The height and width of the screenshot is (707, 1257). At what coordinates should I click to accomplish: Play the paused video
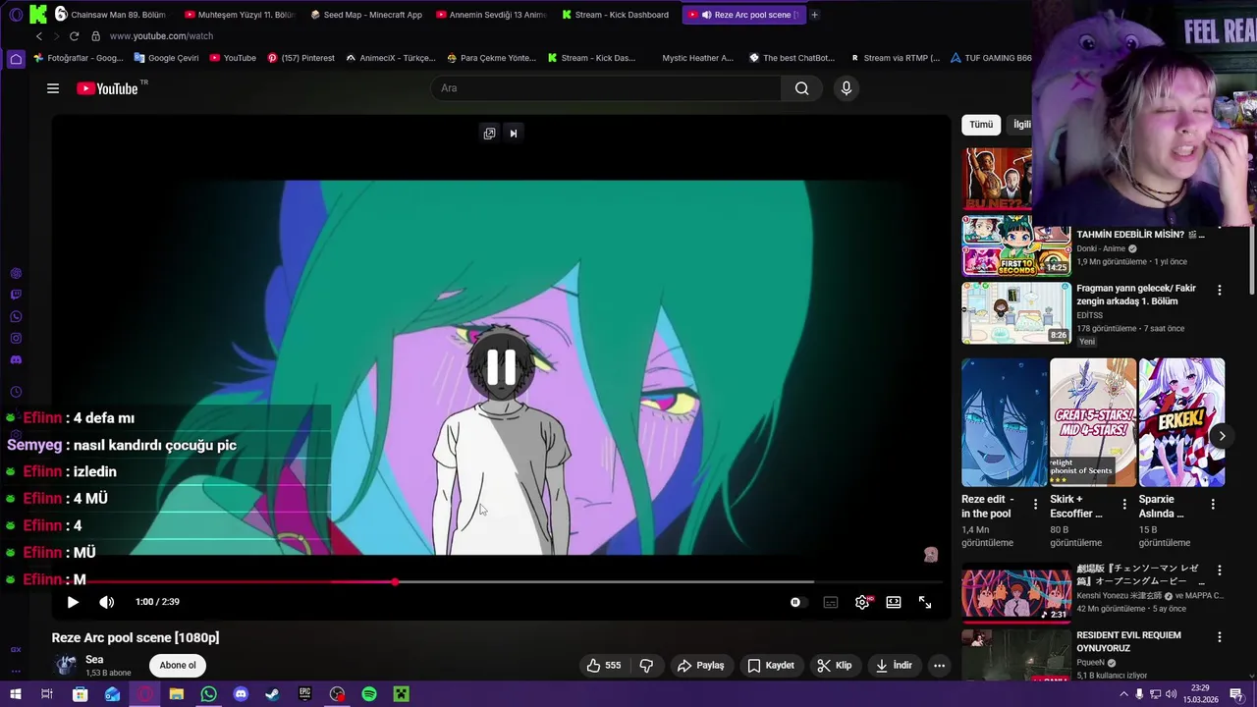(73, 602)
